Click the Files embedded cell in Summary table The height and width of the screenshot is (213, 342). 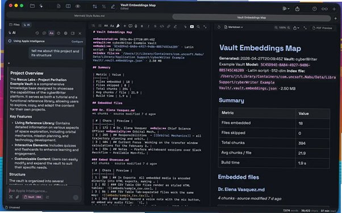click(257, 123)
